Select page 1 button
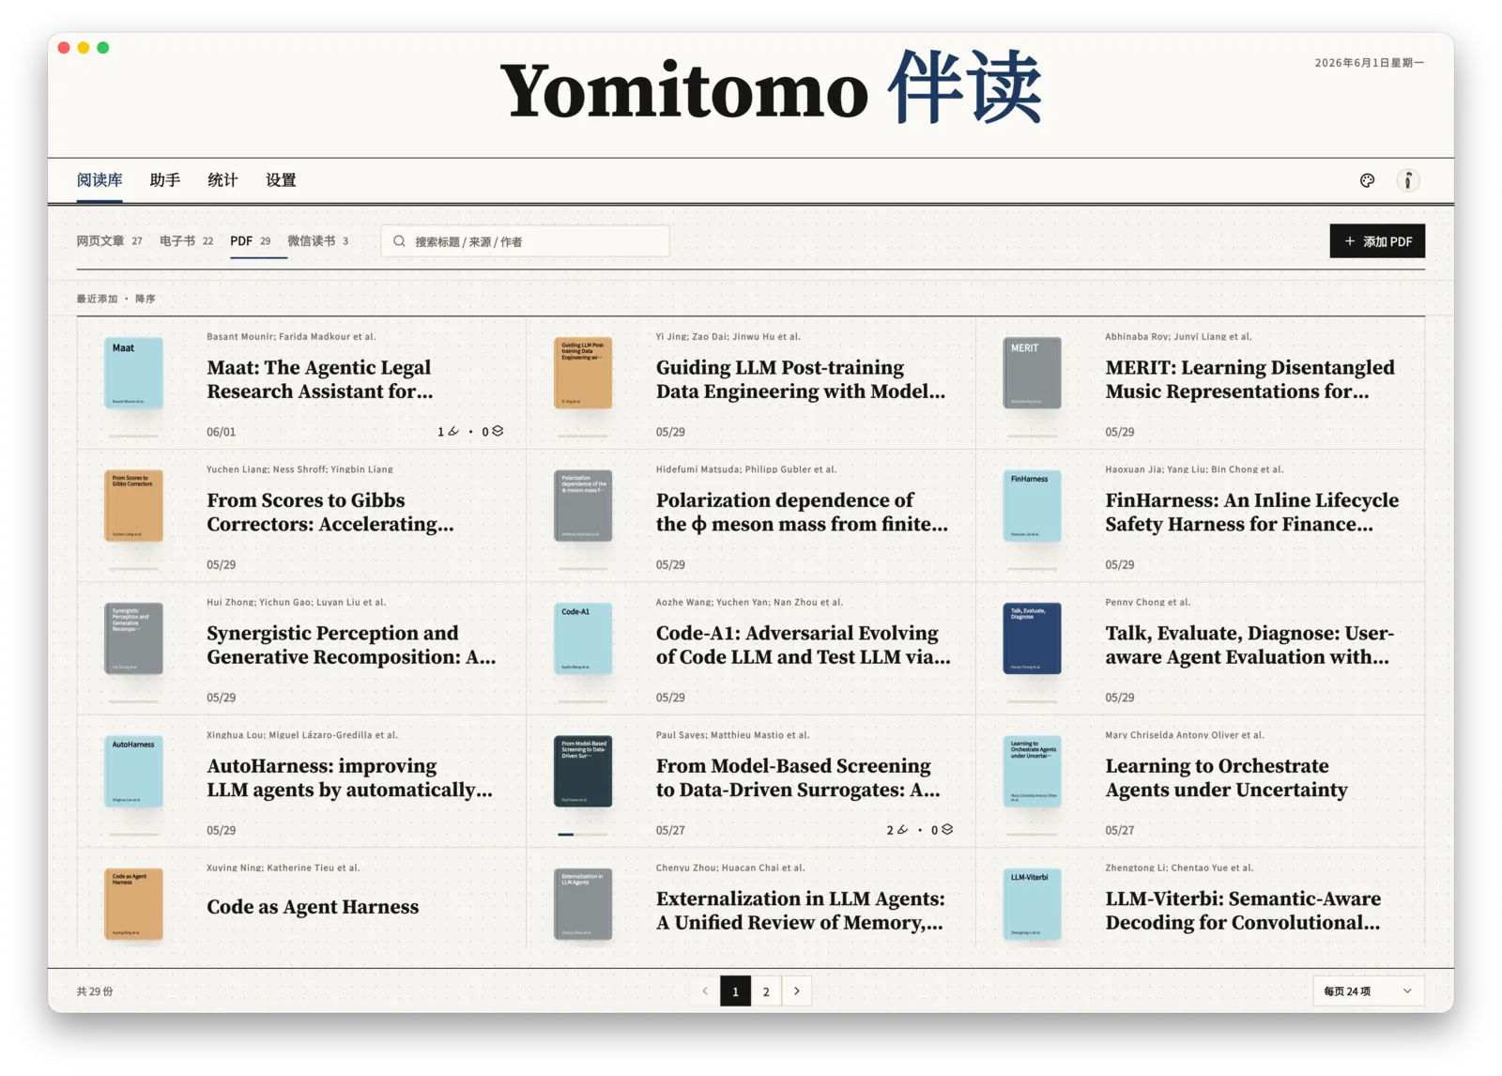 click(x=735, y=991)
